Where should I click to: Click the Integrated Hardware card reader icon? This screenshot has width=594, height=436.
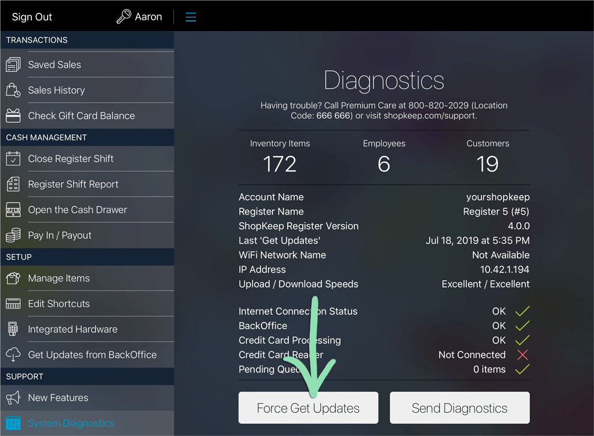pyautogui.click(x=13, y=329)
